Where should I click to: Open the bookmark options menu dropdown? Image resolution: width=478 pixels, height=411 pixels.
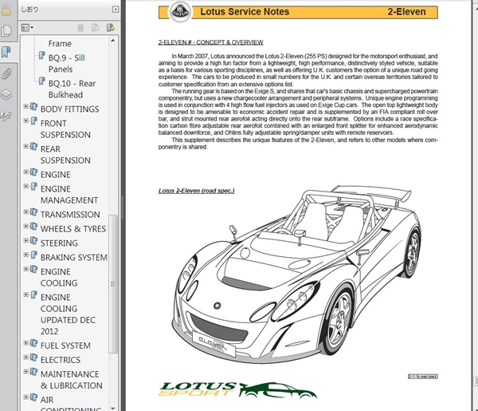[x=27, y=28]
